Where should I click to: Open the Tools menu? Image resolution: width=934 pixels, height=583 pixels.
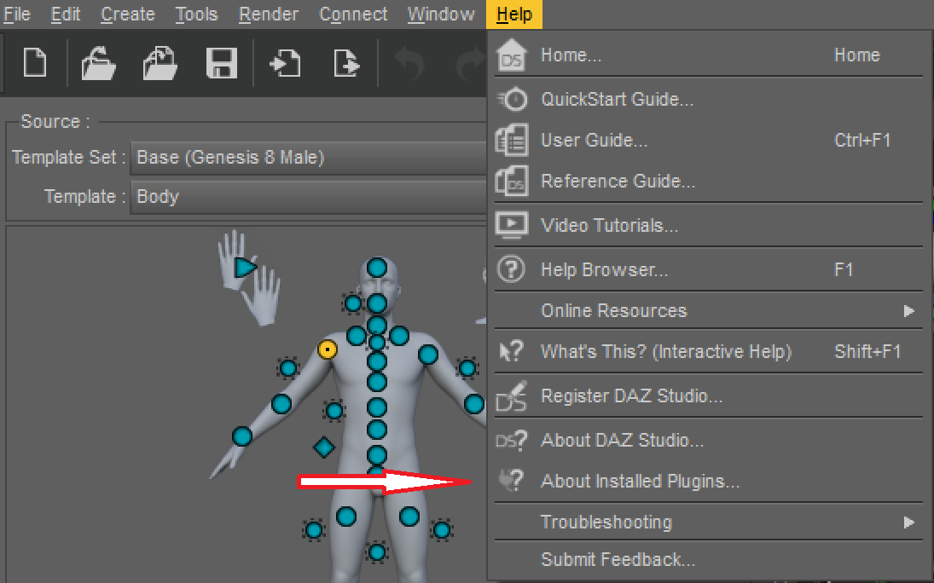point(196,14)
